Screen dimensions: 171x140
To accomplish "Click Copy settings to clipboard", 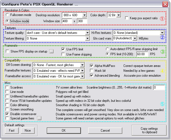I will (x=149, y=130).
